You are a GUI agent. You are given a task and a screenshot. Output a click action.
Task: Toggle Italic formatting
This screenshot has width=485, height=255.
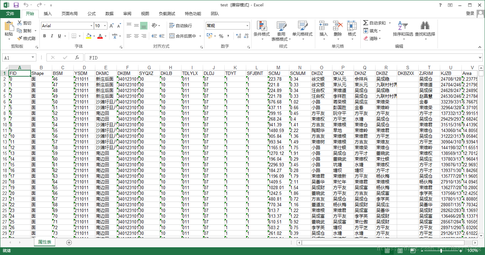click(52, 36)
